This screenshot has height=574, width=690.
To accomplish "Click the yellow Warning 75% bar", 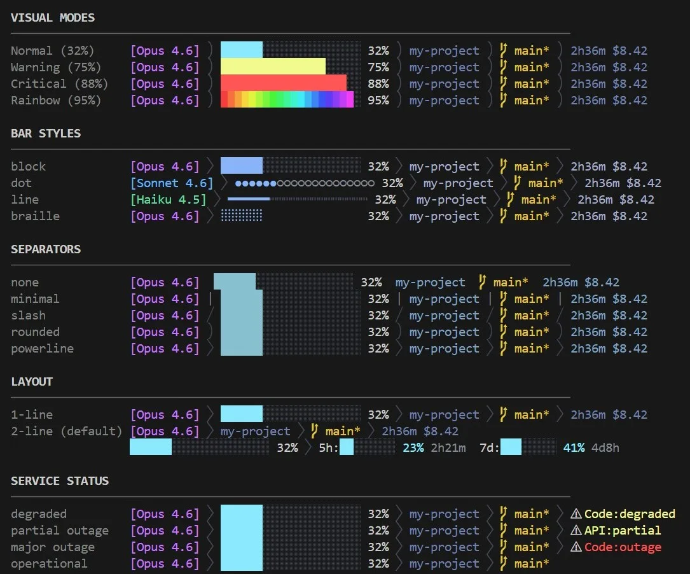I will click(273, 66).
